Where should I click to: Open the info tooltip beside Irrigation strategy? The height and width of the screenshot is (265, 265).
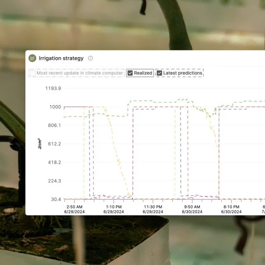point(91,58)
